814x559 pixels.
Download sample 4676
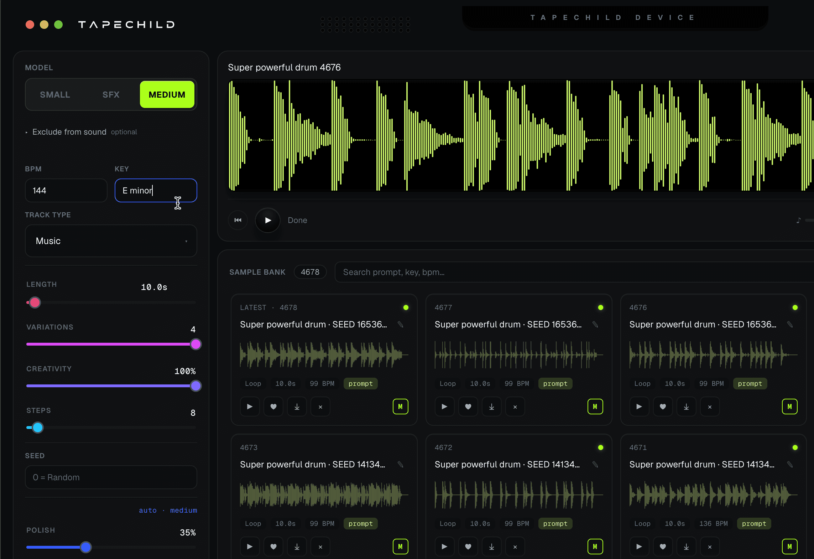(x=687, y=407)
